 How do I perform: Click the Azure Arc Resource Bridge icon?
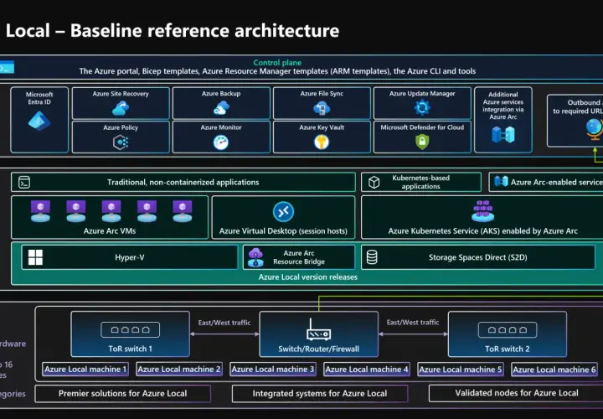point(255,257)
